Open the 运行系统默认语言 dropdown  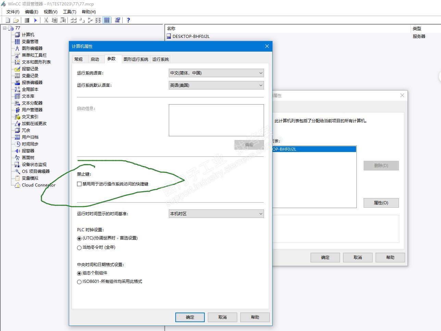216,85
